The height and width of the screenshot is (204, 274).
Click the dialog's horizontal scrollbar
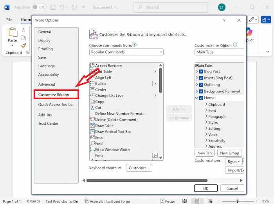click(147, 181)
